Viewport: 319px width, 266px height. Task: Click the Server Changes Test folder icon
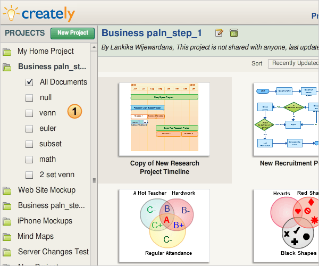click(x=7, y=252)
